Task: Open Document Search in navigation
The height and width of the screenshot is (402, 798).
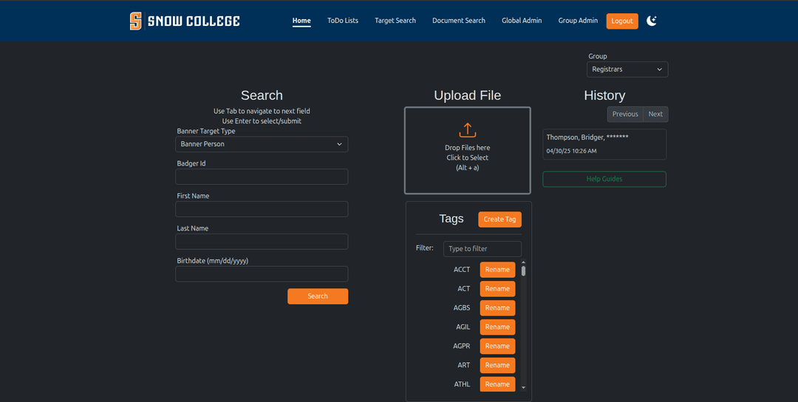Action: tap(459, 21)
